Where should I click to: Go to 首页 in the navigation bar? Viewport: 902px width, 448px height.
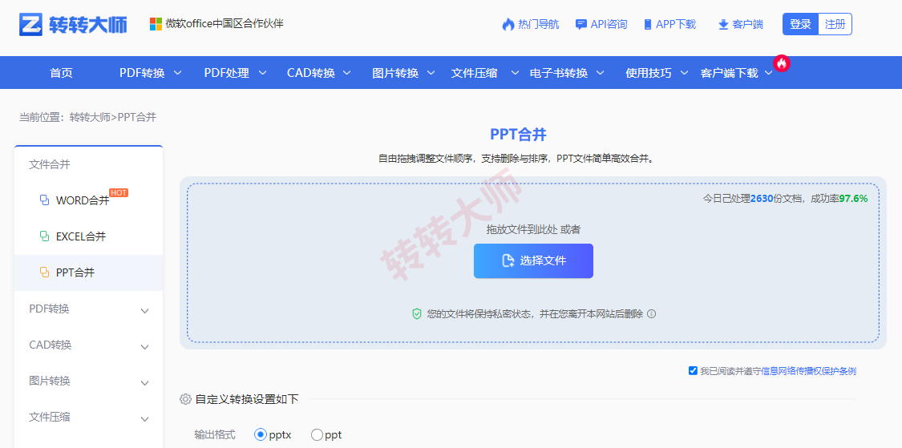tap(62, 73)
